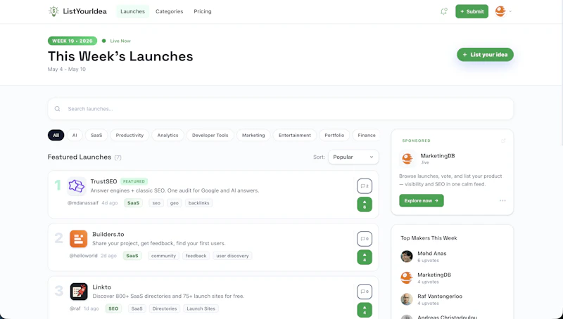Click the MarketingDB sponsor logo
The width and height of the screenshot is (563, 319).
tap(407, 158)
